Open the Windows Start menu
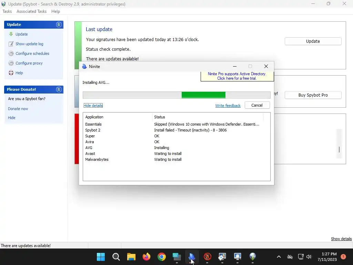Screen dimensions: 353x265 [101, 256]
